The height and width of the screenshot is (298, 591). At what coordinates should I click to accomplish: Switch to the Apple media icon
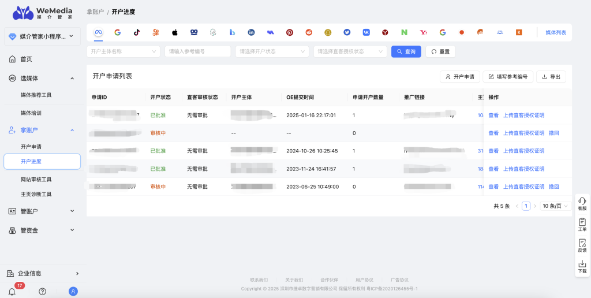[x=175, y=32]
